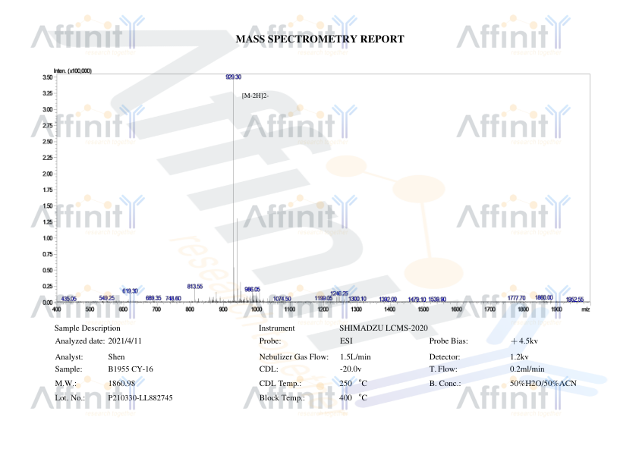This screenshot has width=639, height=452.
Task: Select instrument SHIMADZU LCMS-2020
Action: pos(383,328)
